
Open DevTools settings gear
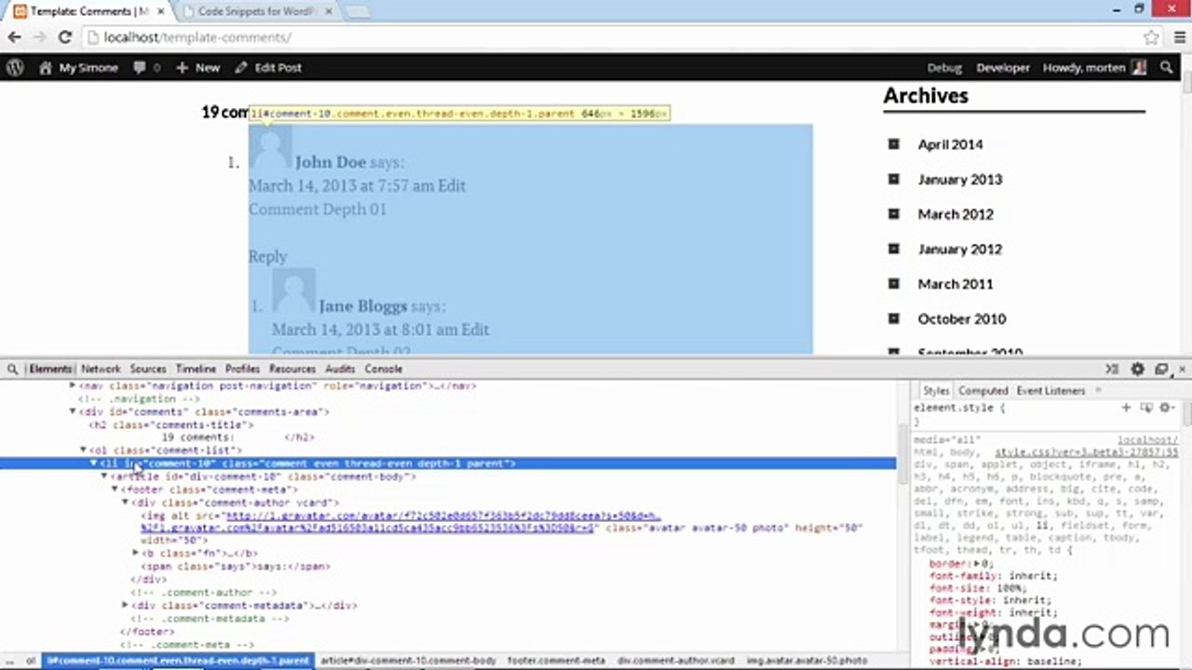(x=1137, y=368)
